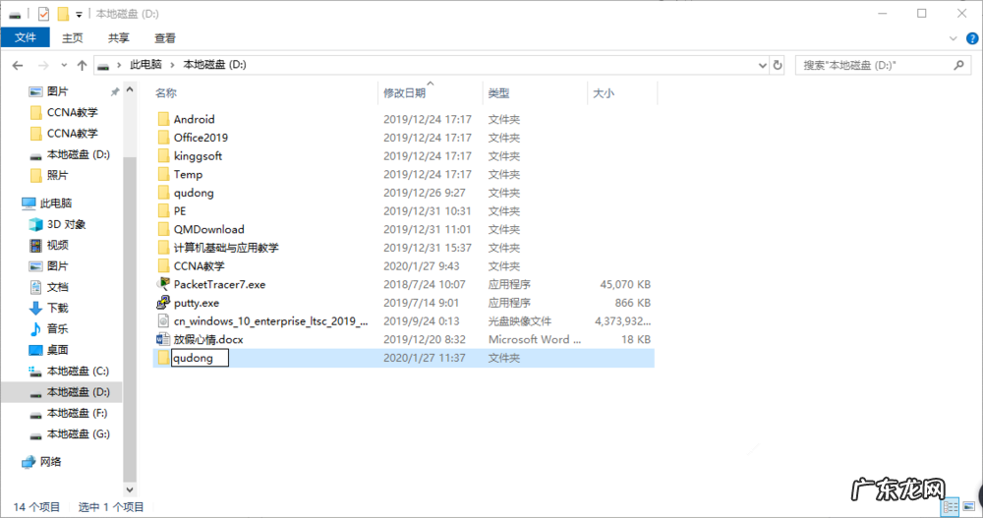Click the new folder icon in title bar
Image resolution: width=983 pixels, height=518 pixels.
(63, 13)
